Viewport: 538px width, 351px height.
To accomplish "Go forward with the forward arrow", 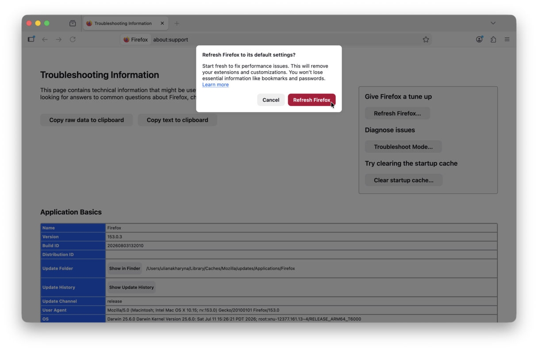I will tap(58, 39).
